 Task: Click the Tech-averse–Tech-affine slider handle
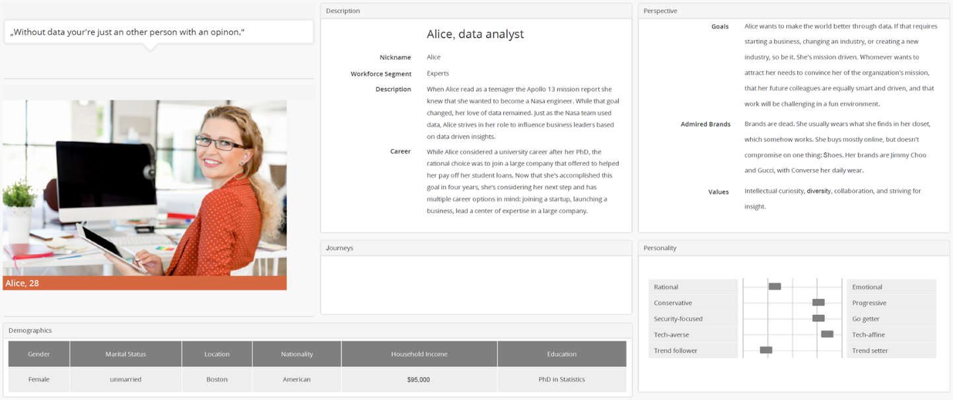click(x=827, y=334)
